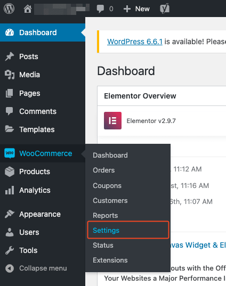Click the WooCommerce Woo icon
The image size is (226, 286).
[10, 153]
